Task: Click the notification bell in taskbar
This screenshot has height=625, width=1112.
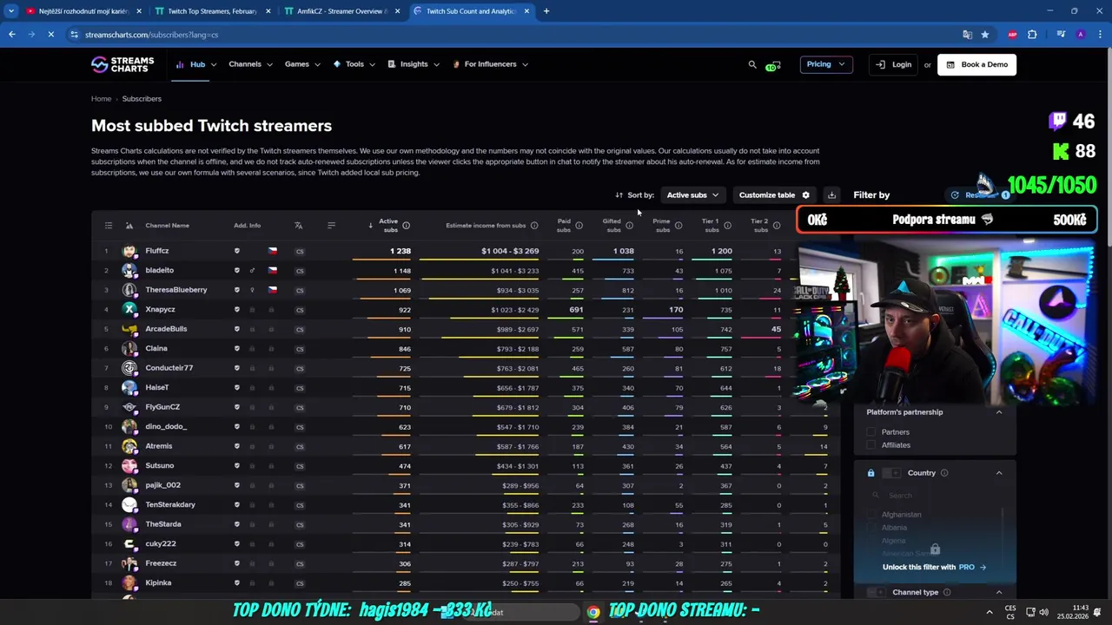Action: click(1096, 612)
